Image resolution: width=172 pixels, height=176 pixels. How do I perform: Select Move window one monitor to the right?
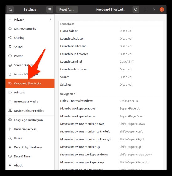tap(111, 139)
